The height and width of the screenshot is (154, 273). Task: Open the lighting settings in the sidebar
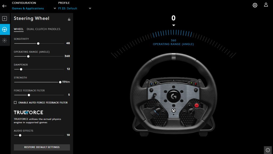[x=4, y=40]
